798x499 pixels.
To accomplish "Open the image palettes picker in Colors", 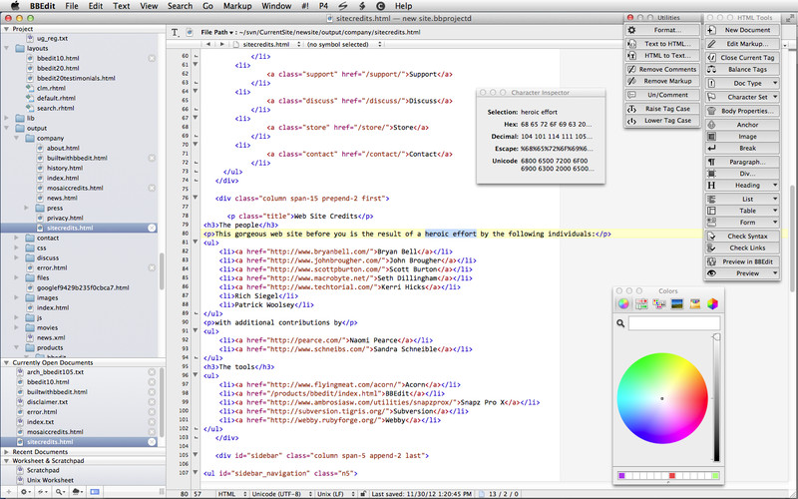I will pyautogui.click(x=676, y=303).
